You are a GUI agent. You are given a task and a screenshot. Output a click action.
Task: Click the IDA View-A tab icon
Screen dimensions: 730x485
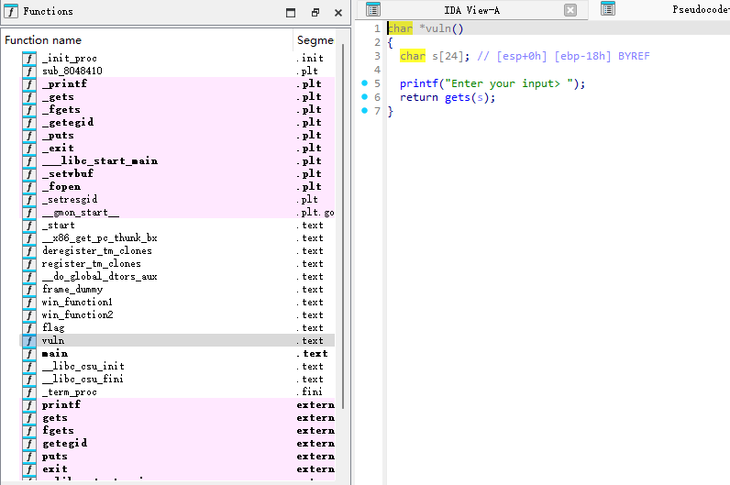click(x=373, y=10)
